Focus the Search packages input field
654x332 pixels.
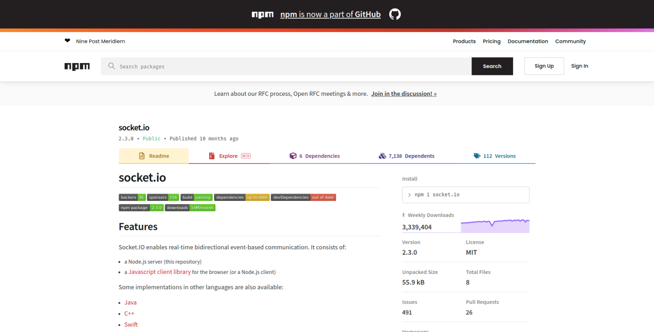(286, 66)
